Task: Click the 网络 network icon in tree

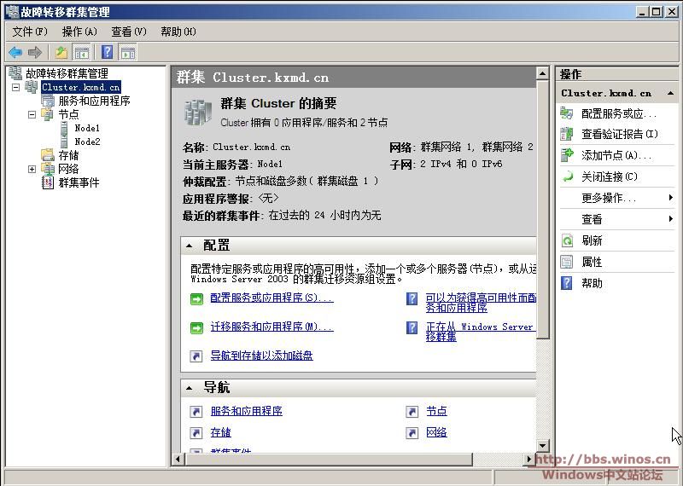Action: 48,169
